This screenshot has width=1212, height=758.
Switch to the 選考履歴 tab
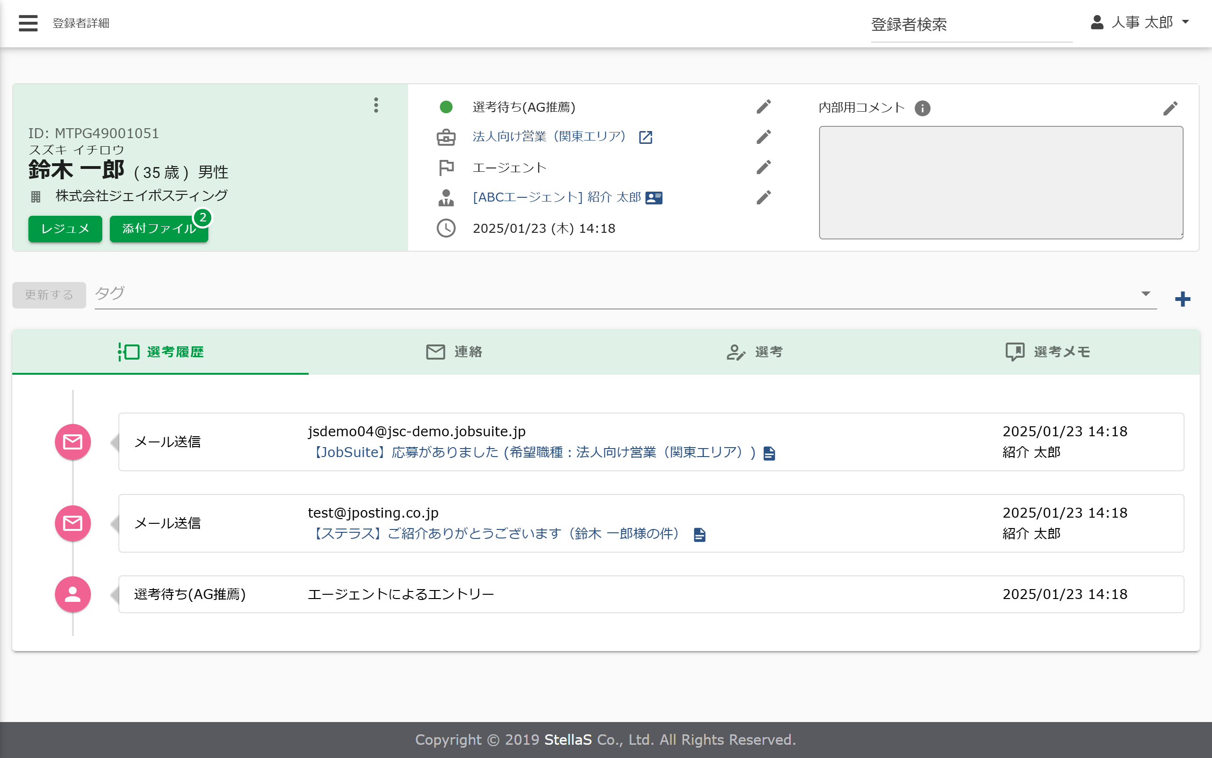coord(160,352)
